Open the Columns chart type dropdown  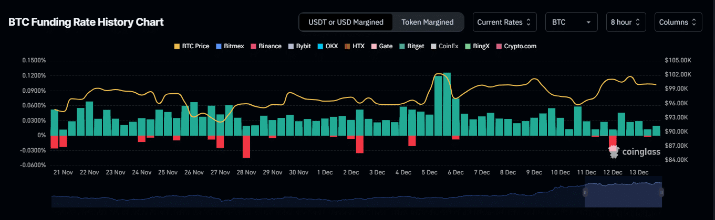[678, 22]
